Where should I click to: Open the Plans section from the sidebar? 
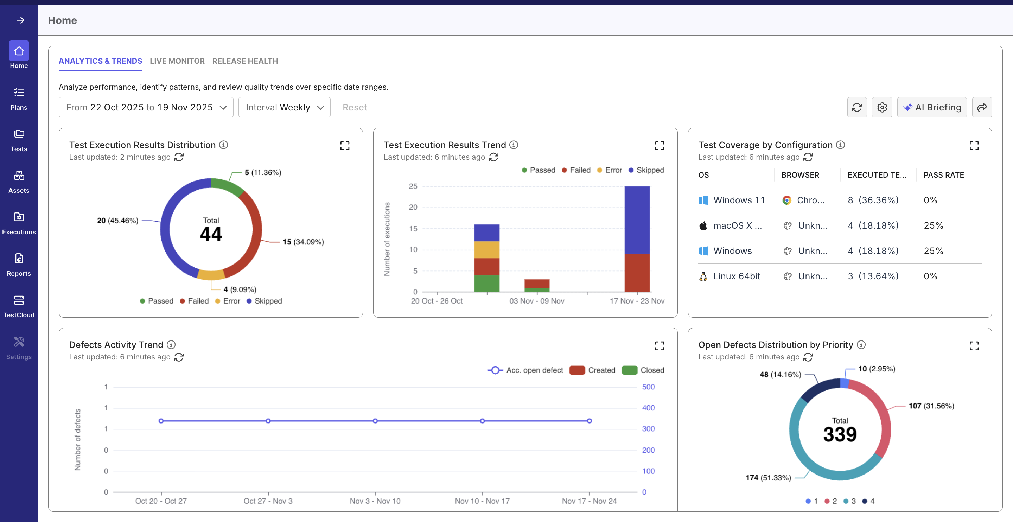(19, 97)
